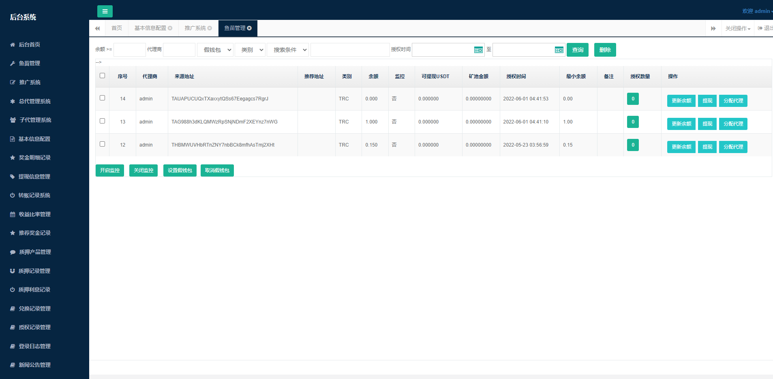
Task: Close the 鱼苗管理 tab using its X icon
Action: tap(249, 28)
